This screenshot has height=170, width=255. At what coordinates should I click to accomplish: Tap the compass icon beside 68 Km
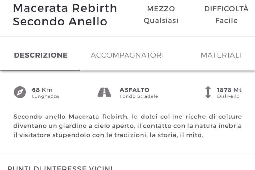click(x=20, y=92)
